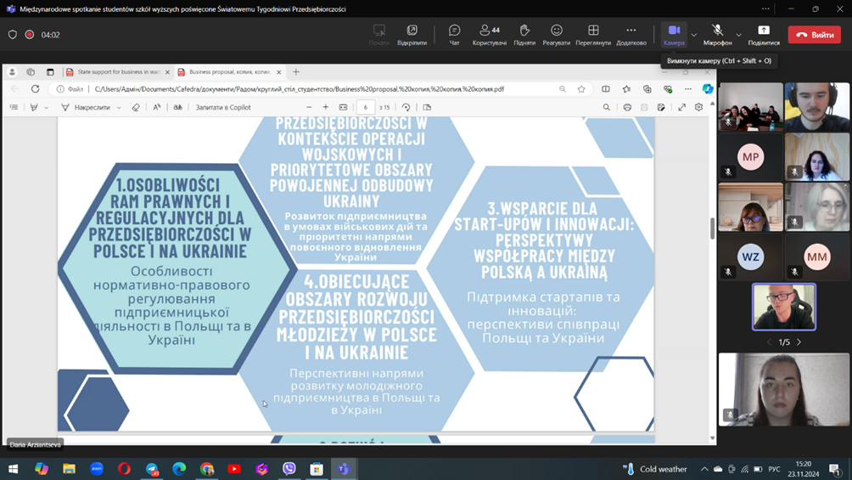The width and height of the screenshot is (852, 480).
Task: Click Запитати в Copilot button
Action: pos(223,108)
